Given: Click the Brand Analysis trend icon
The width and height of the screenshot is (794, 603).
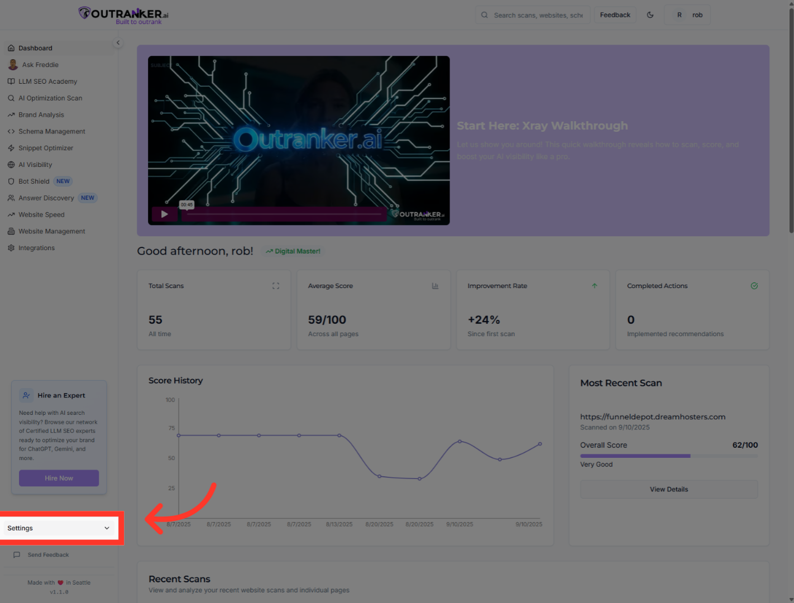Looking at the screenshot, I should (11, 115).
